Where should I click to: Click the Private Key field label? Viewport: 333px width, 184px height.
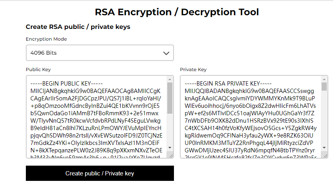pyautogui.click(x=193, y=70)
